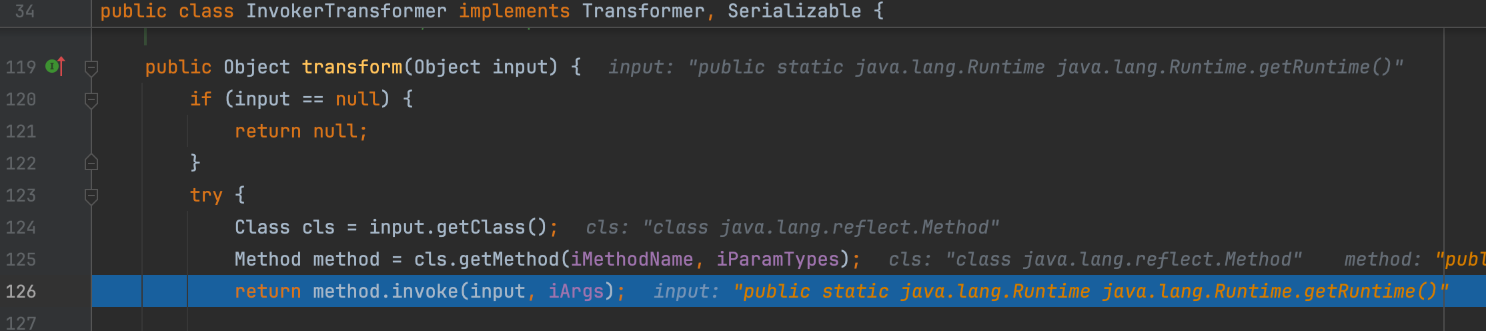Click the inline input debug value on line 119
This screenshot has height=331, width=1486.
(x=1006, y=67)
